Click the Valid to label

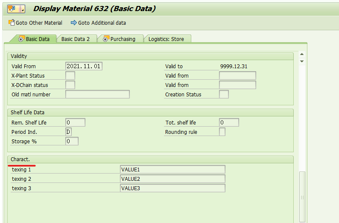pos(174,66)
